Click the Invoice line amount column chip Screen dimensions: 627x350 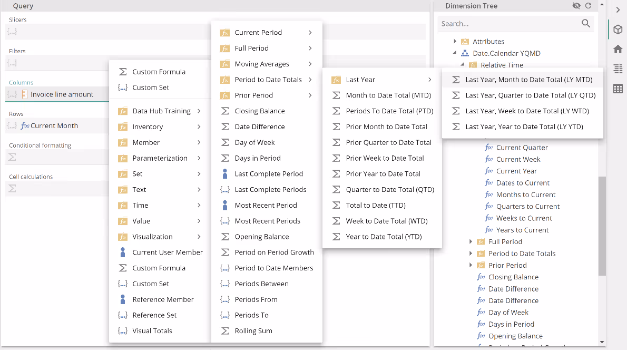click(62, 94)
